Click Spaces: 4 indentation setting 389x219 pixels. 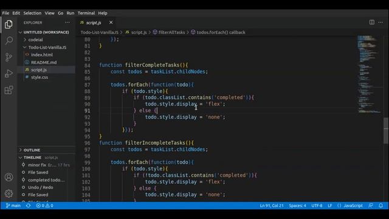297,206
